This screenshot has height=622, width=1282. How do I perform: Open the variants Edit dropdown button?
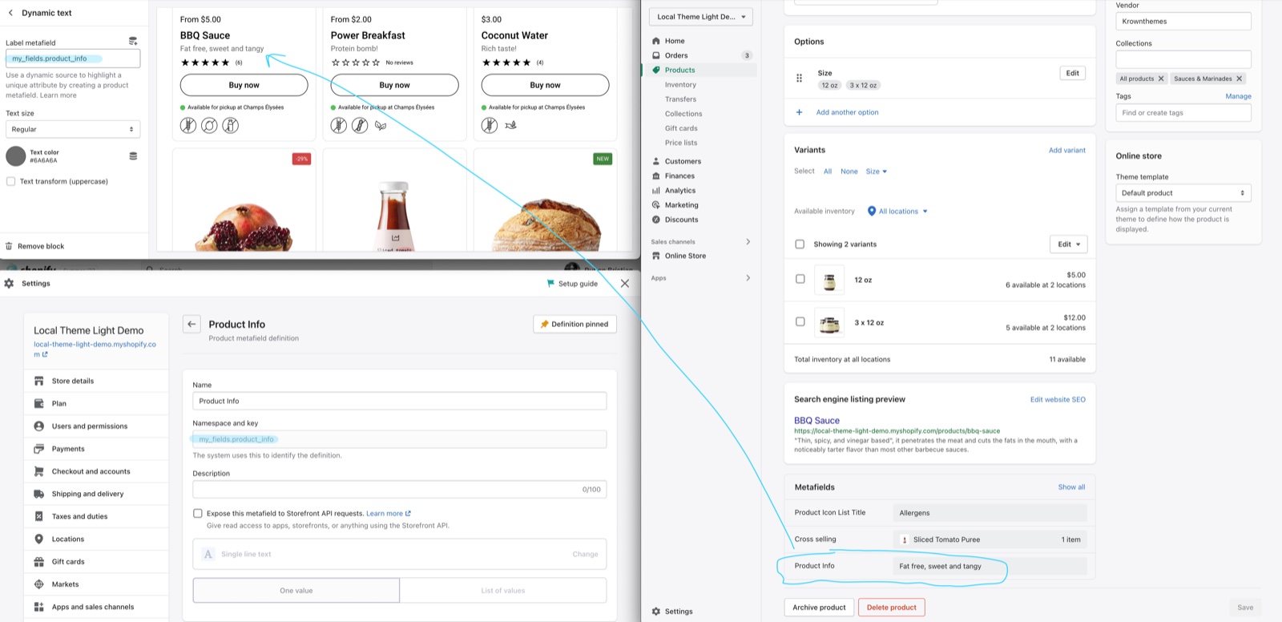pyautogui.click(x=1068, y=244)
